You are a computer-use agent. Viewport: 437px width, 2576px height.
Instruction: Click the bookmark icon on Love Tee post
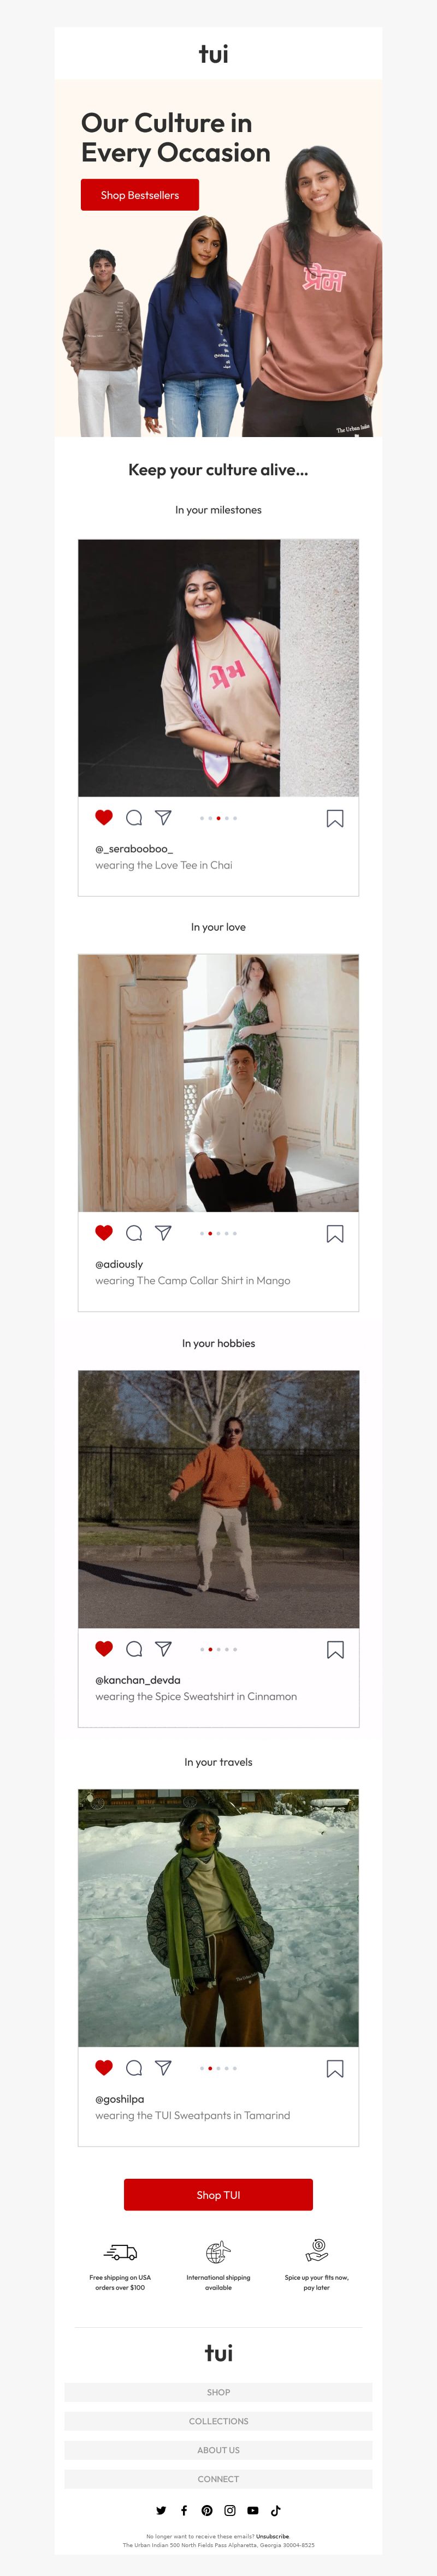tap(335, 819)
